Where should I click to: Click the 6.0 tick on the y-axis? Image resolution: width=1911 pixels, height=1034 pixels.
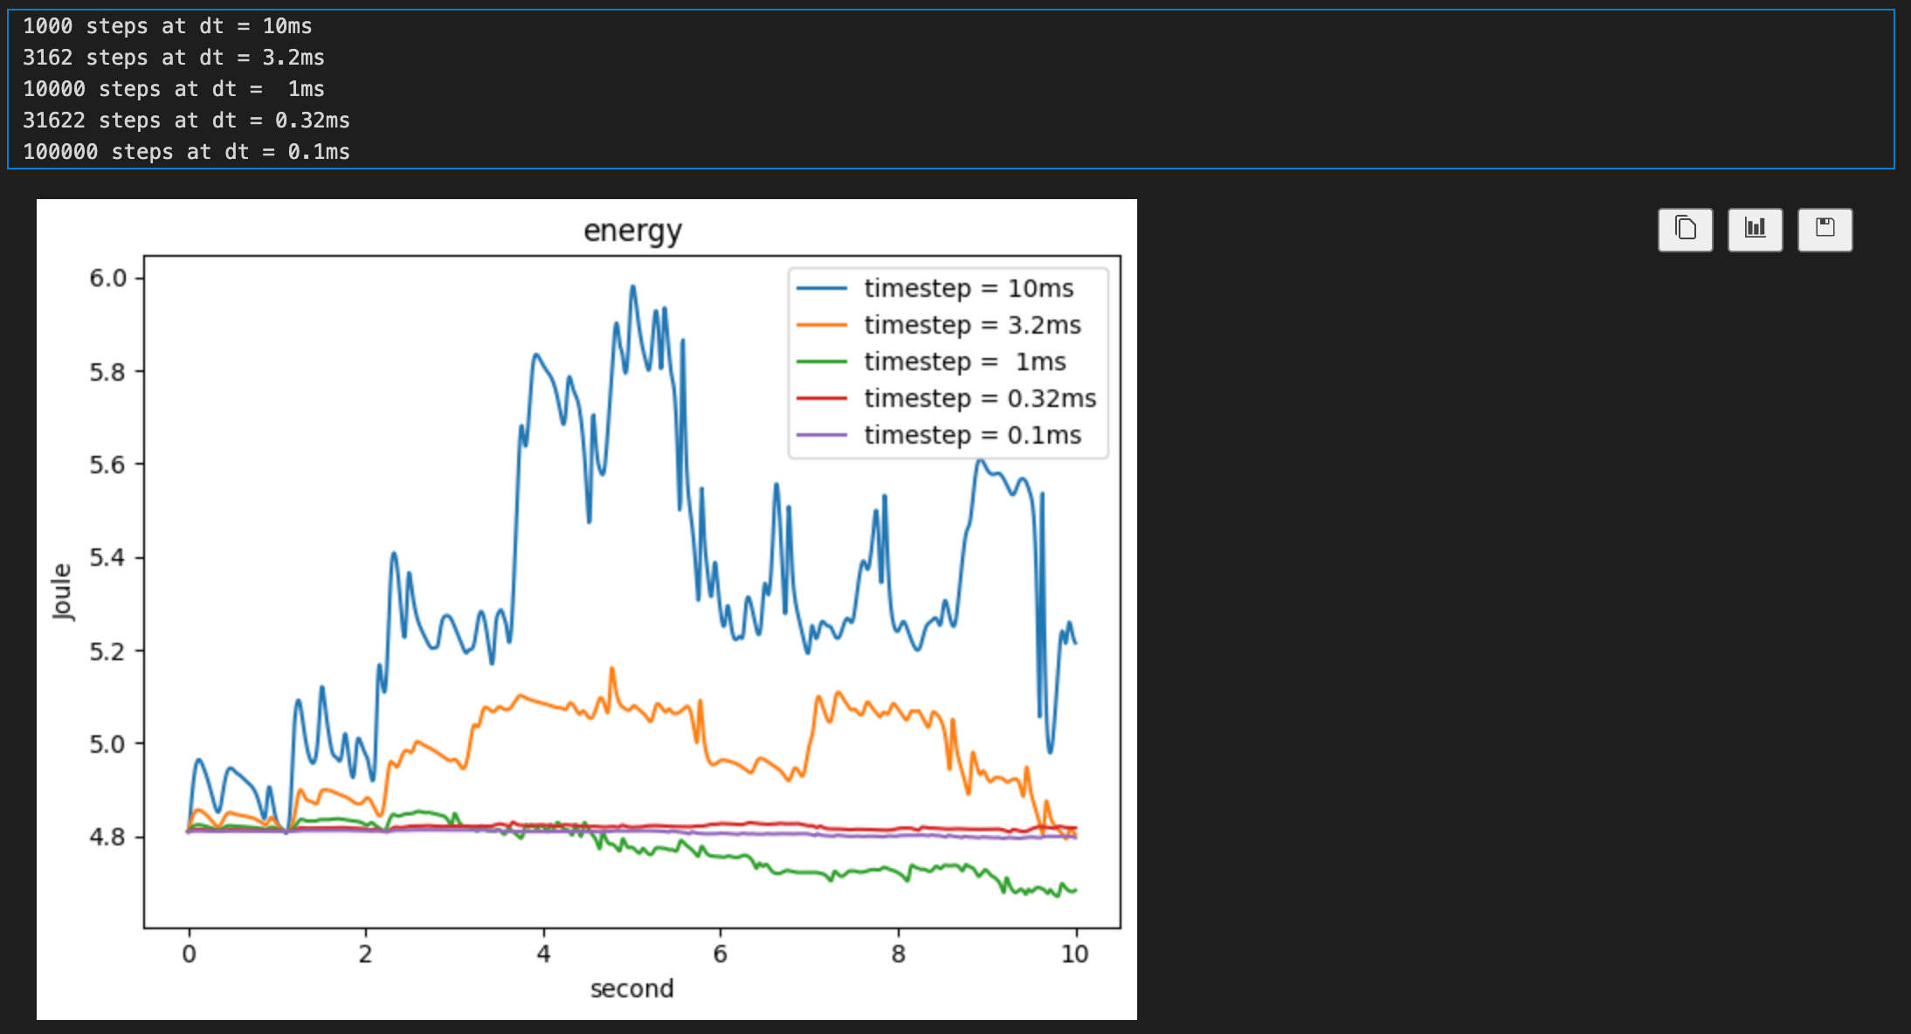[107, 278]
